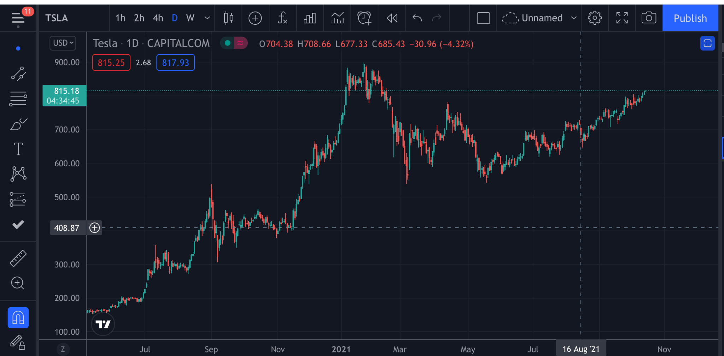Select the Text annotation tool
Image resolution: width=724 pixels, height=356 pixels.
(x=18, y=149)
